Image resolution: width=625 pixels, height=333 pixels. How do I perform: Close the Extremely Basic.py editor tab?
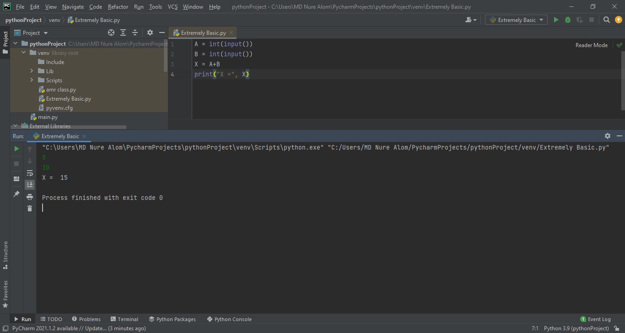231,32
